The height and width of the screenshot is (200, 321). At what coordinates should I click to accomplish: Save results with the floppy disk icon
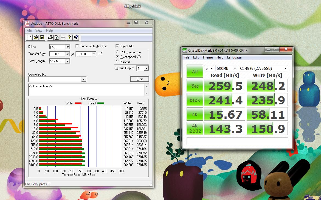(x=42, y=38)
